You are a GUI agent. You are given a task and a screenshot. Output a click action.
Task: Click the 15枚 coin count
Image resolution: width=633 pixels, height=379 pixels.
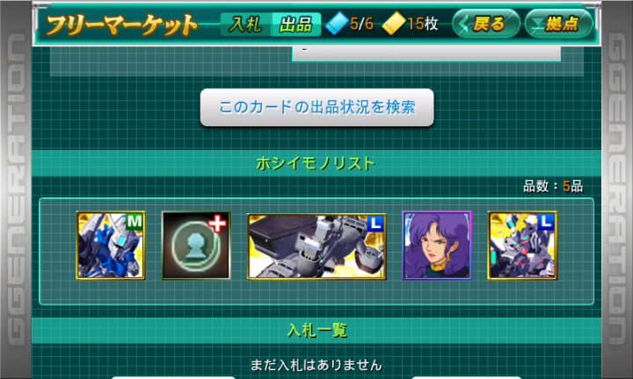(423, 24)
